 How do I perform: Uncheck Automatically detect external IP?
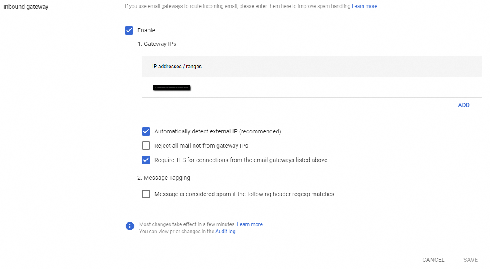coord(146,131)
